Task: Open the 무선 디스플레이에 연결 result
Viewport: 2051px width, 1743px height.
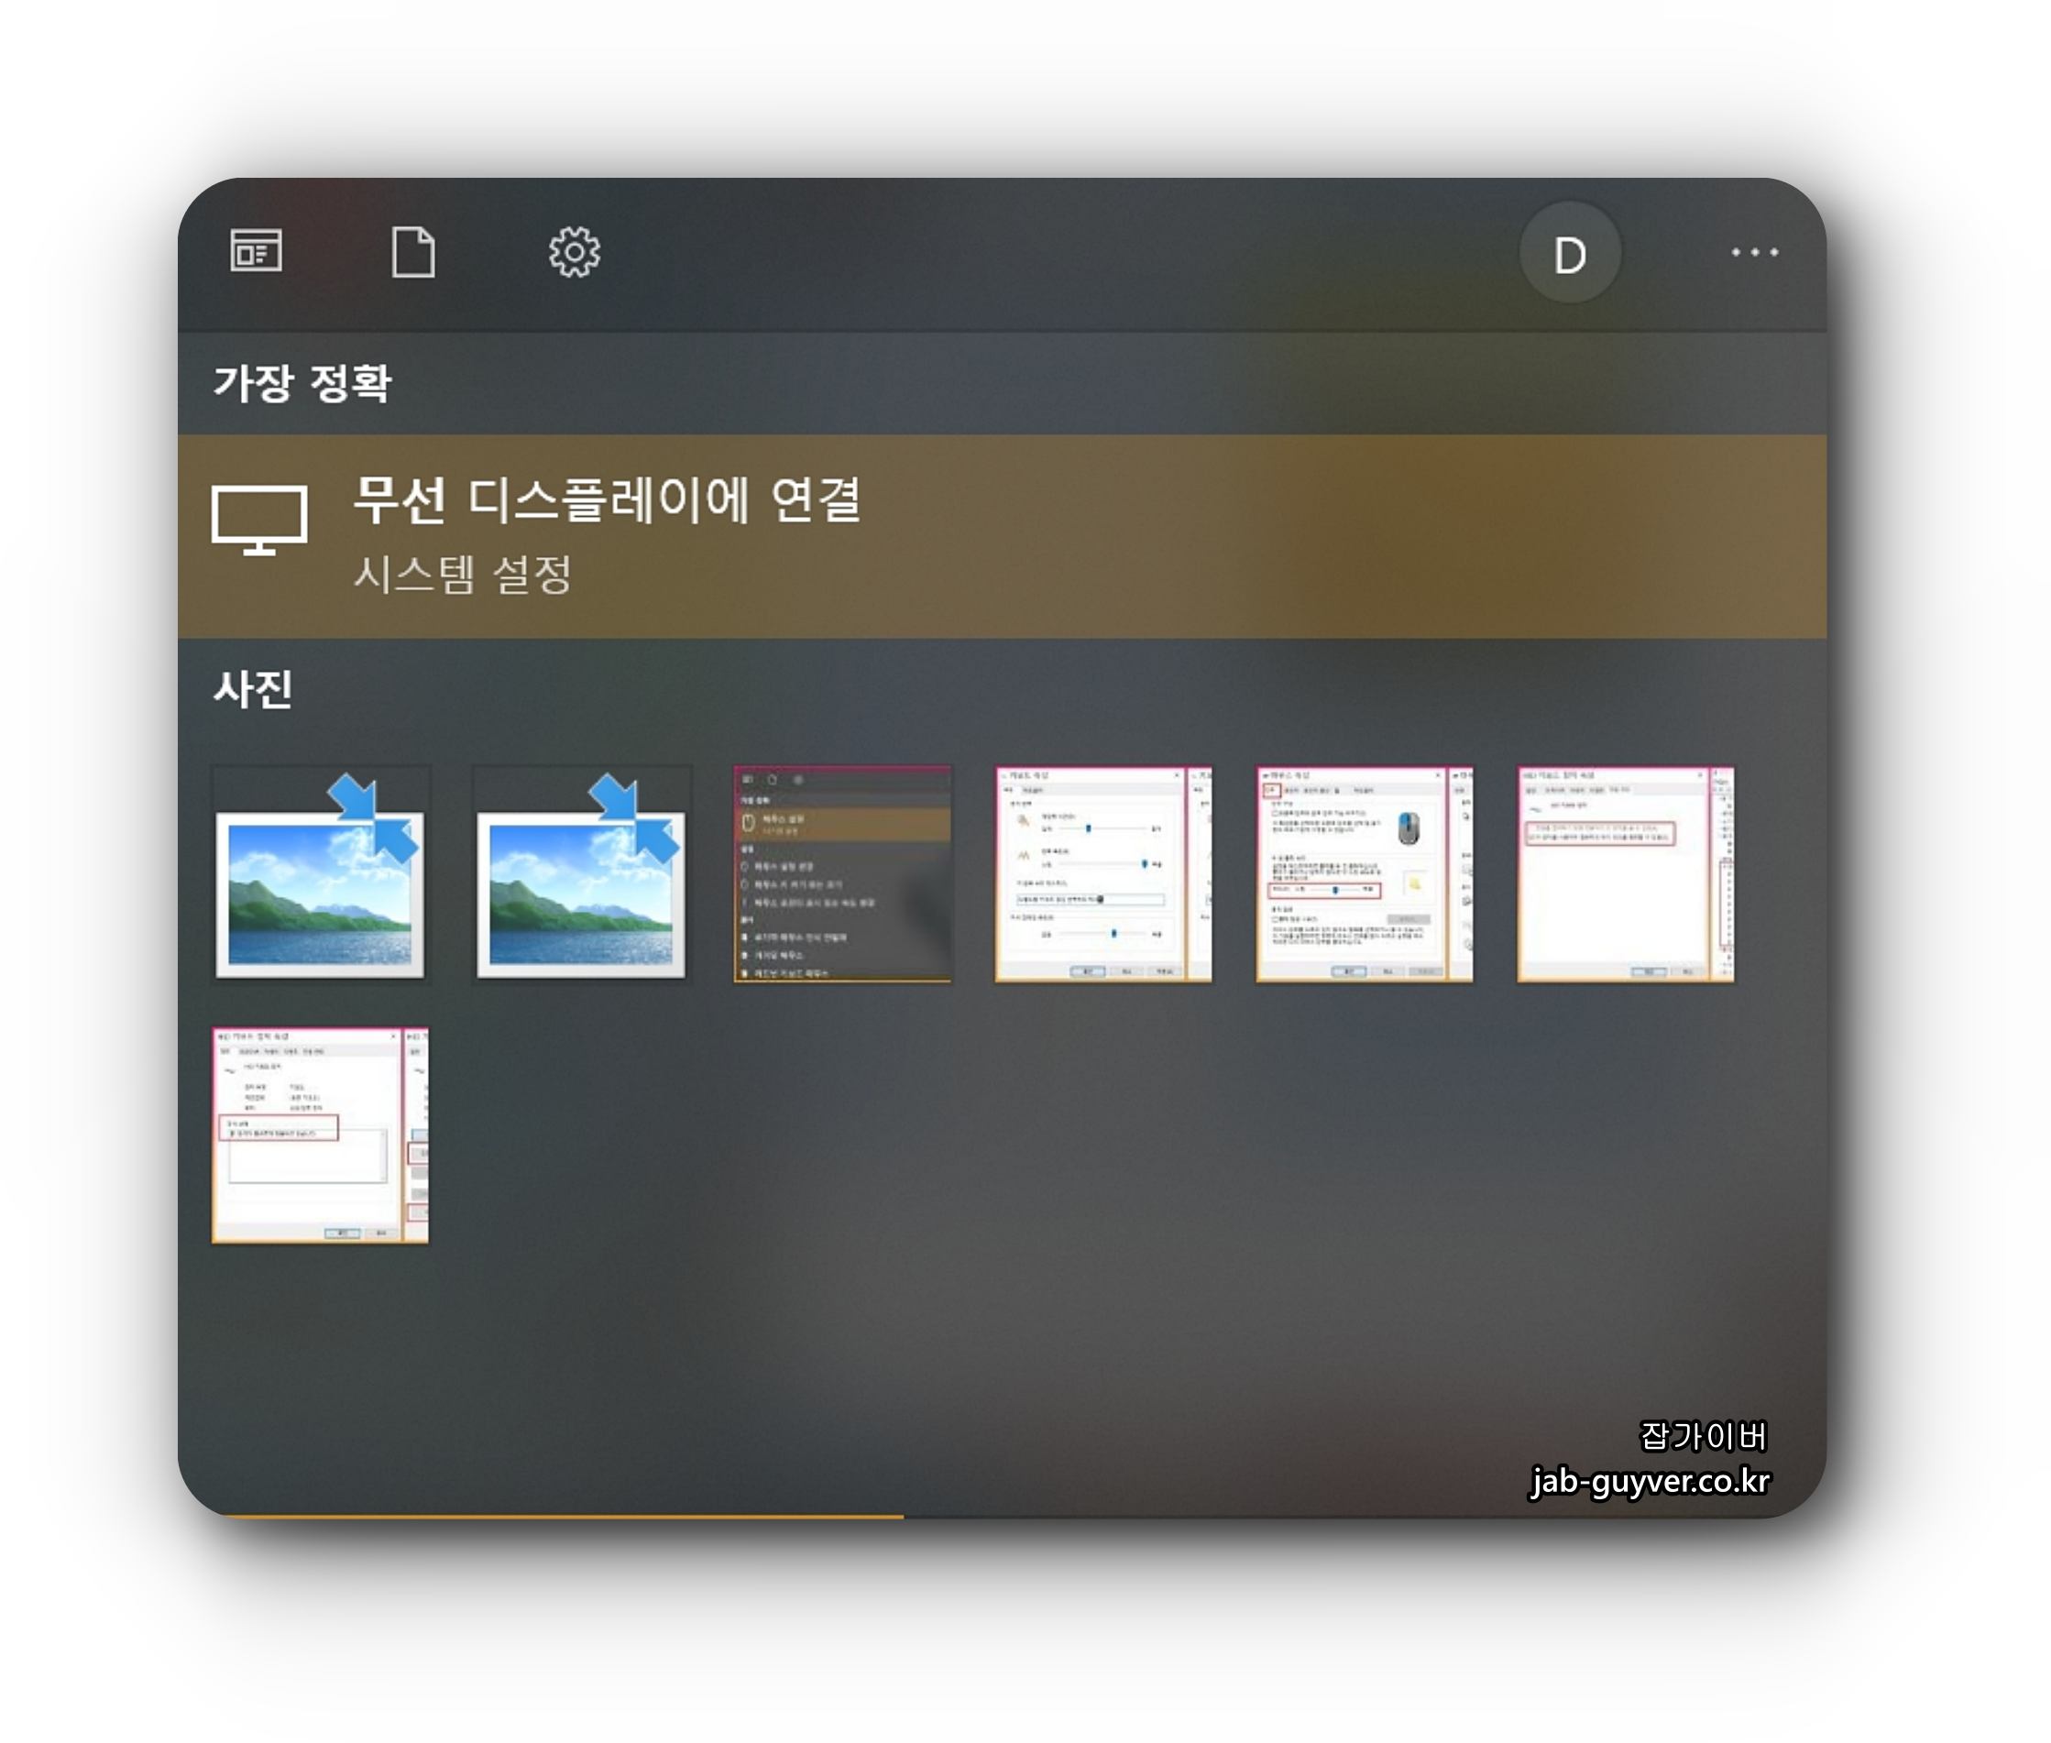Action: click(607, 499)
